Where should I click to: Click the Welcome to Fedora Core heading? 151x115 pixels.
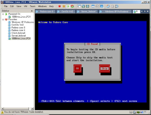53,22
